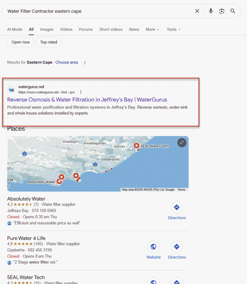This screenshot has width=247, height=284.
Task: Click the magnifying glass search button
Action: click(233, 11)
